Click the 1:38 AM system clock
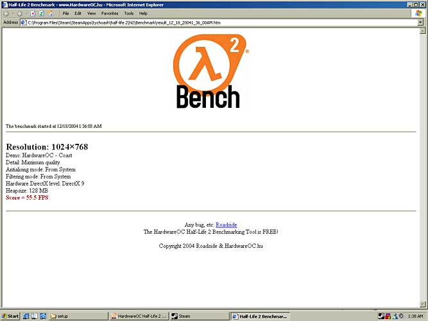Viewport: 428px width, 321px height. pos(415,316)
